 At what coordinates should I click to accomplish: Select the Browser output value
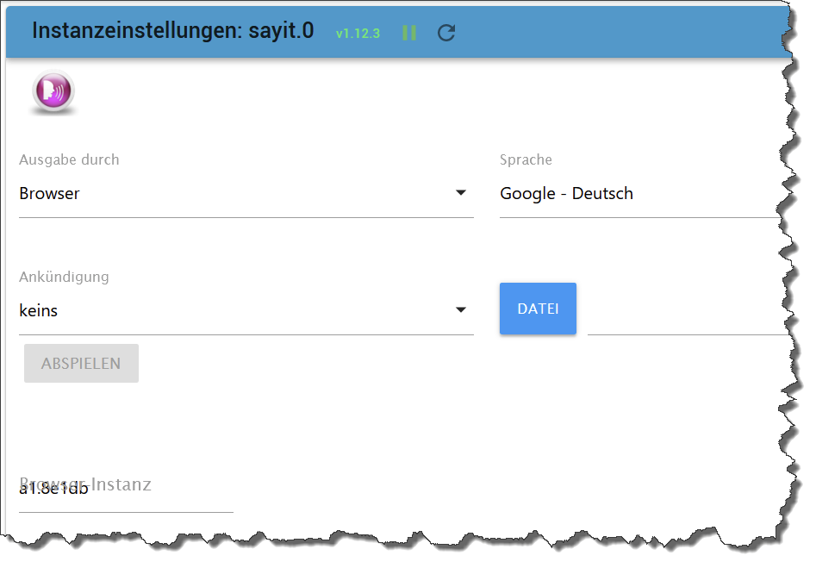point(49,193)
